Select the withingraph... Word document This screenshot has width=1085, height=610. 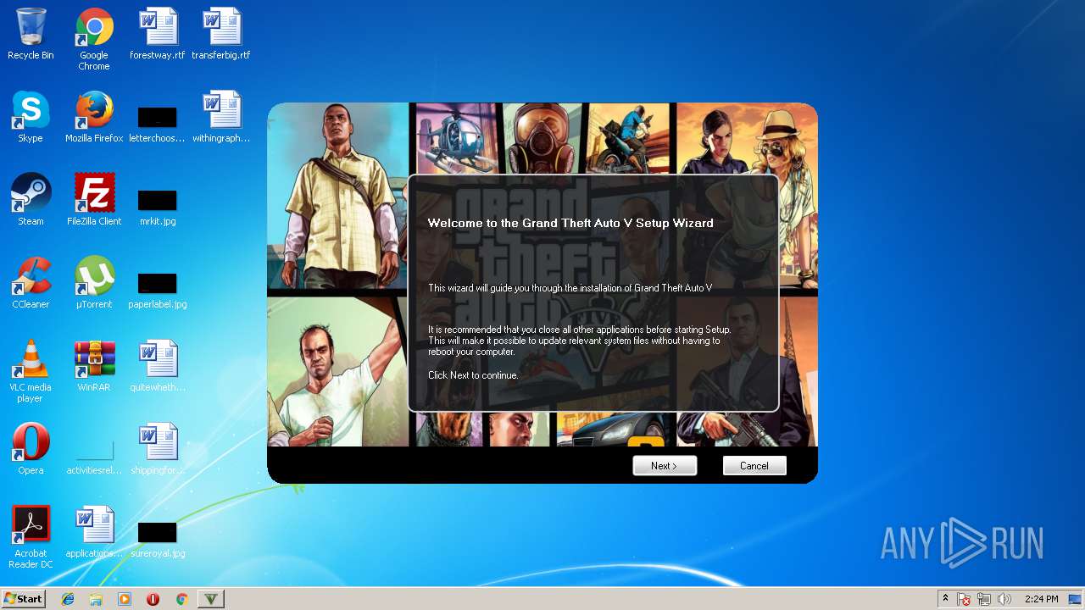(x=221, y=118)
